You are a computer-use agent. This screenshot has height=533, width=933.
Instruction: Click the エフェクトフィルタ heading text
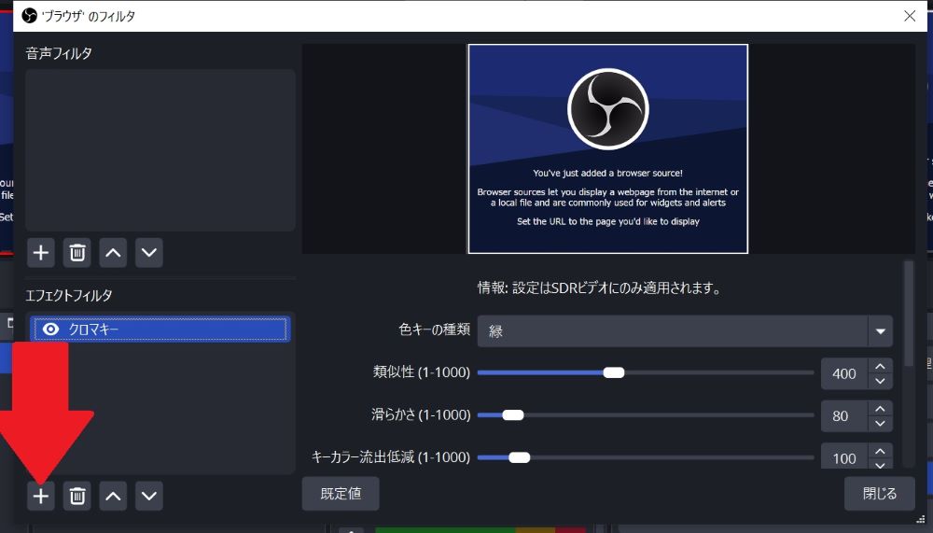tap(69, 295)
